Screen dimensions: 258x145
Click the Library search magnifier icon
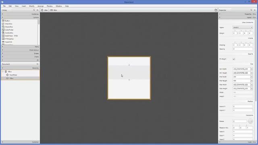click(x=34, y=10)
